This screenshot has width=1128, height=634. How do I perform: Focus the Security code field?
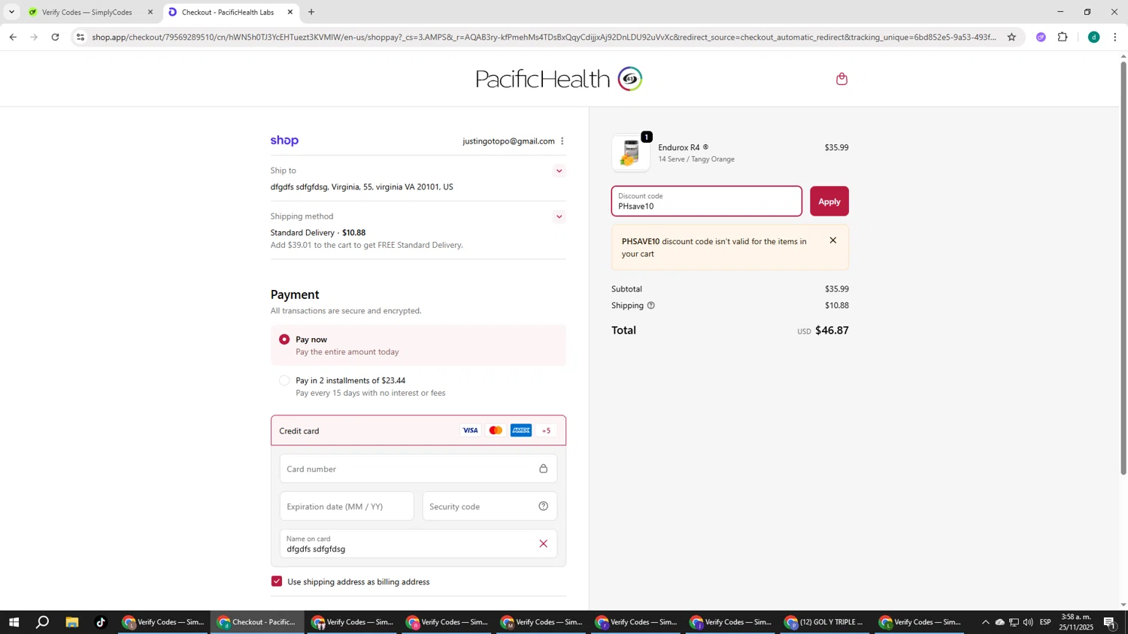pos(490,506)
